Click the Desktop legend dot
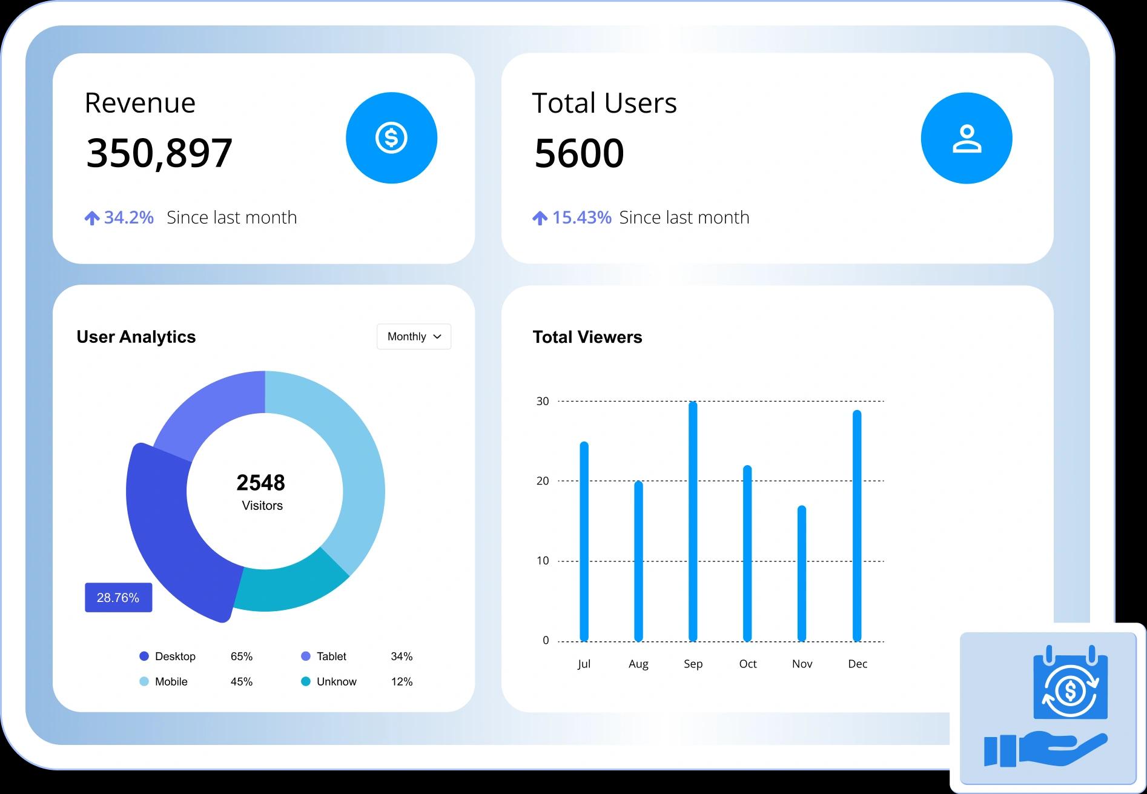Viewport: 1147px width, 794px height. pos(144,656)
